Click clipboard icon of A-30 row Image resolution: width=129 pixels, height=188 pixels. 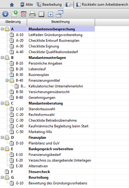pos(12,46)
